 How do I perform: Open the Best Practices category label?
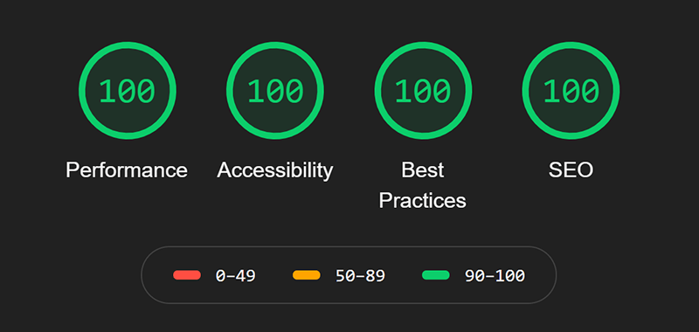click(423, 185)
